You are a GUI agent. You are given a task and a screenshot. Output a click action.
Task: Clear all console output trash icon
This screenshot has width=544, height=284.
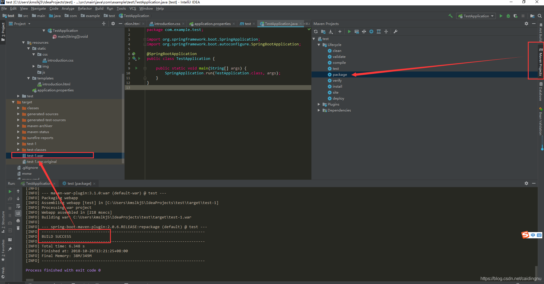(x=18, y=228)
